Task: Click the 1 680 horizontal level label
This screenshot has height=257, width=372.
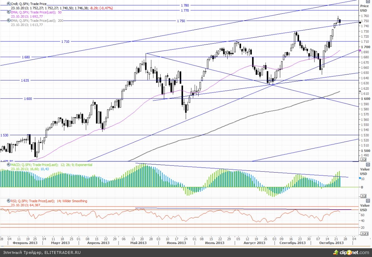Action: point(26,57)
